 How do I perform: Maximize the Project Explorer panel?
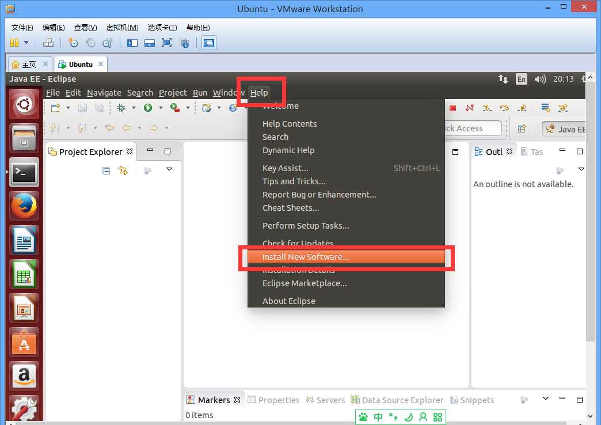pyautogui.click(x=168, y=151)
